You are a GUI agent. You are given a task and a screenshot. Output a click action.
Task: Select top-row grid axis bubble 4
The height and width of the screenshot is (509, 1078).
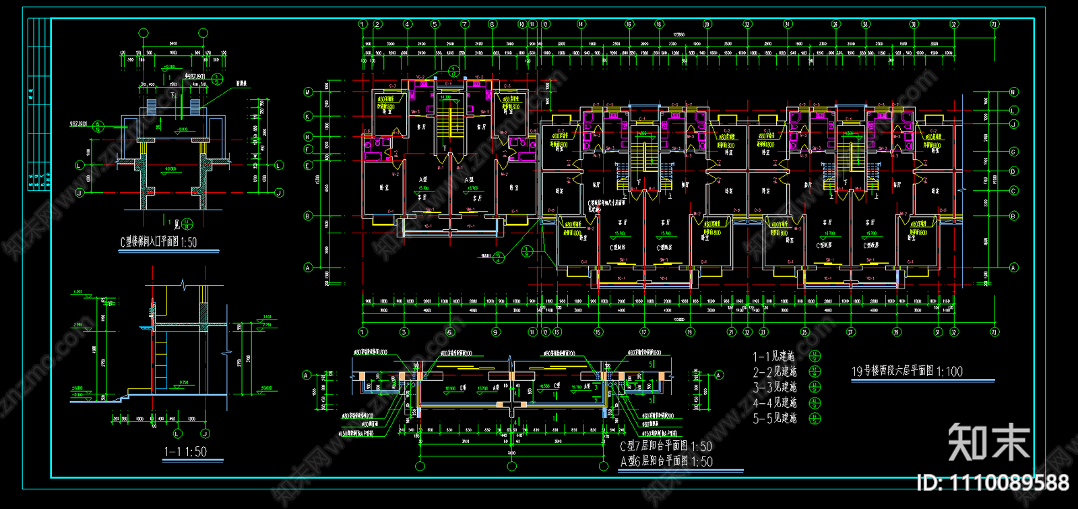click(x=407, y=24)
